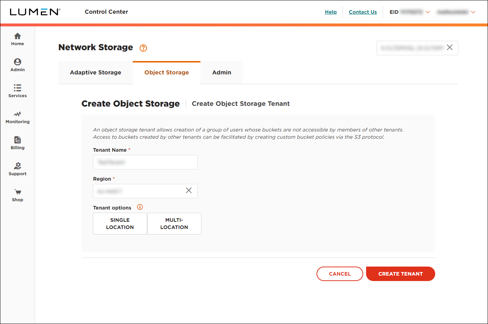The width and height of the screenshot is (488, 324).
Task: Click the Tenant Name input field
Action: [145, 162]
